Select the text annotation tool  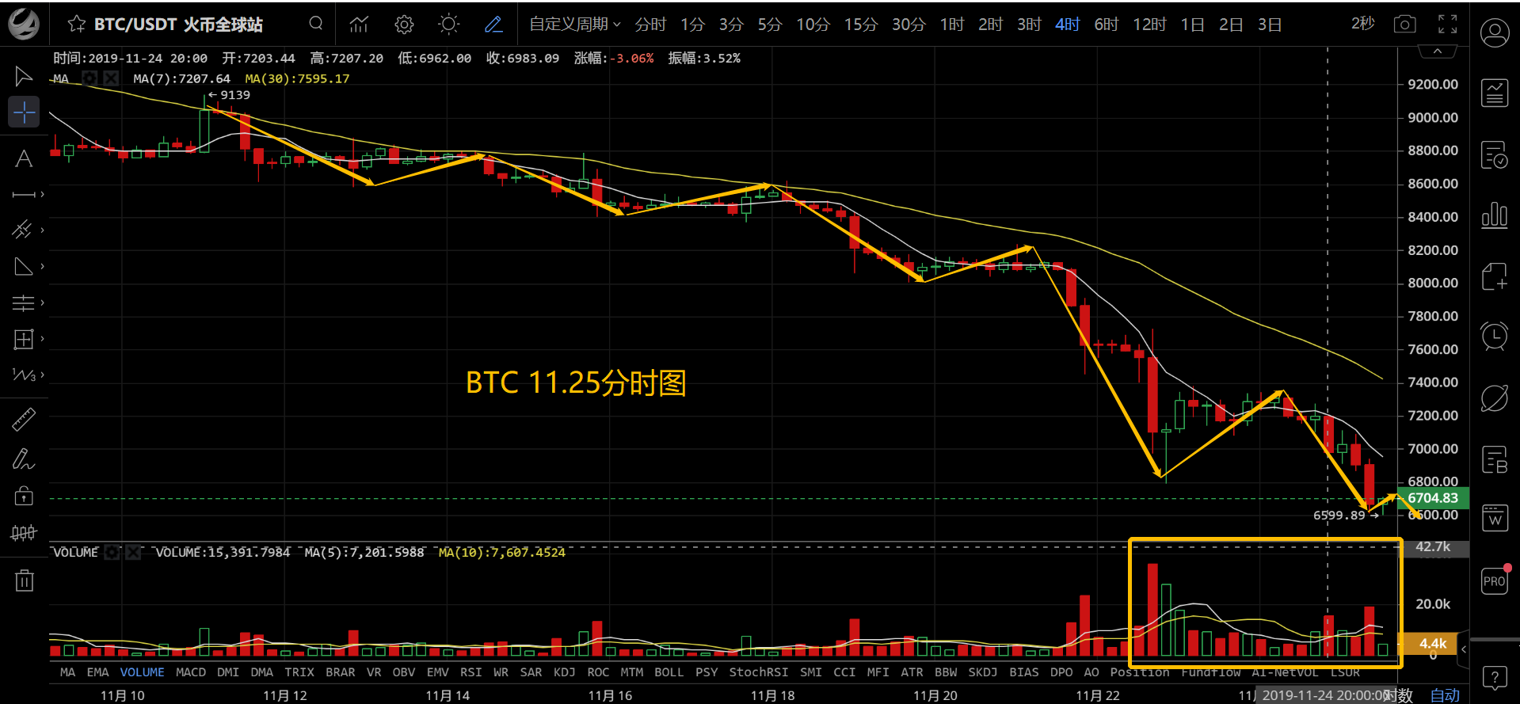[24, 158]
